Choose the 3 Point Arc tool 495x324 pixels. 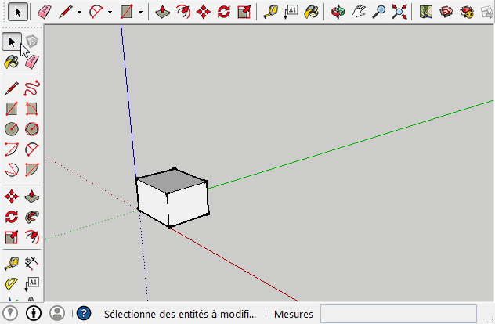pyautogui.click(x=12, y=169)
